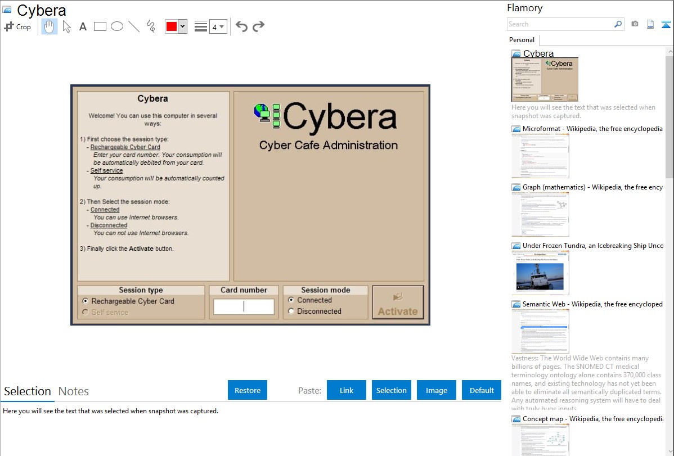Screen dimensions: 674x456
Task: Choose Rechargeable Cyber Card radio button
Action: [x=86, y=301]
